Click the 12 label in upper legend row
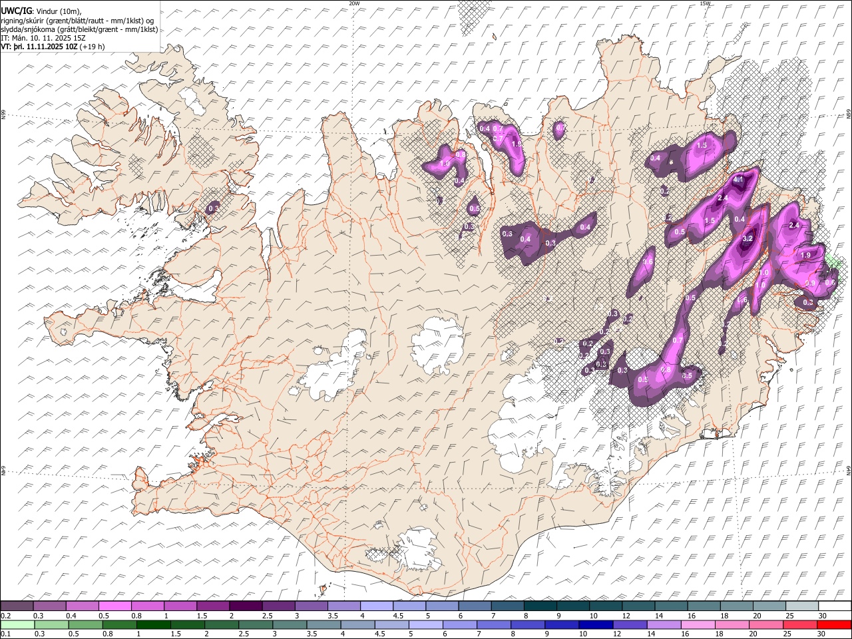Image resolution: width=852 pixels, height=639 pixels. pyautogui.click(x=626, y=616)
